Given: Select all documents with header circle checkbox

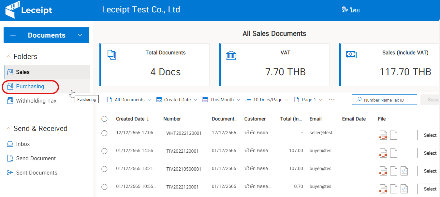Looking at the screenshot, I should pyautogui.click(x=104, y=119).
